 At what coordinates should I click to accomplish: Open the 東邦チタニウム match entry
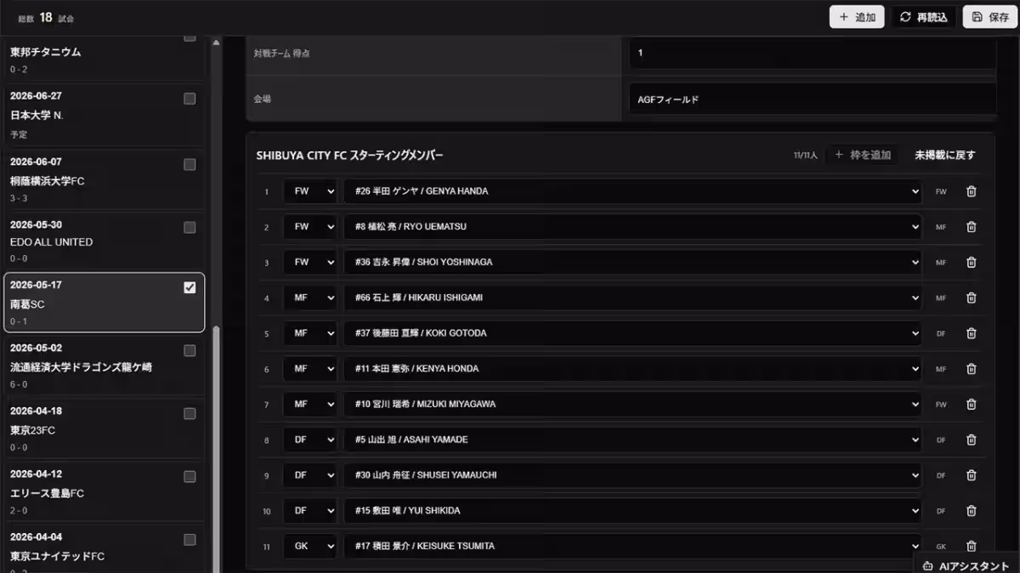[103, 58]
